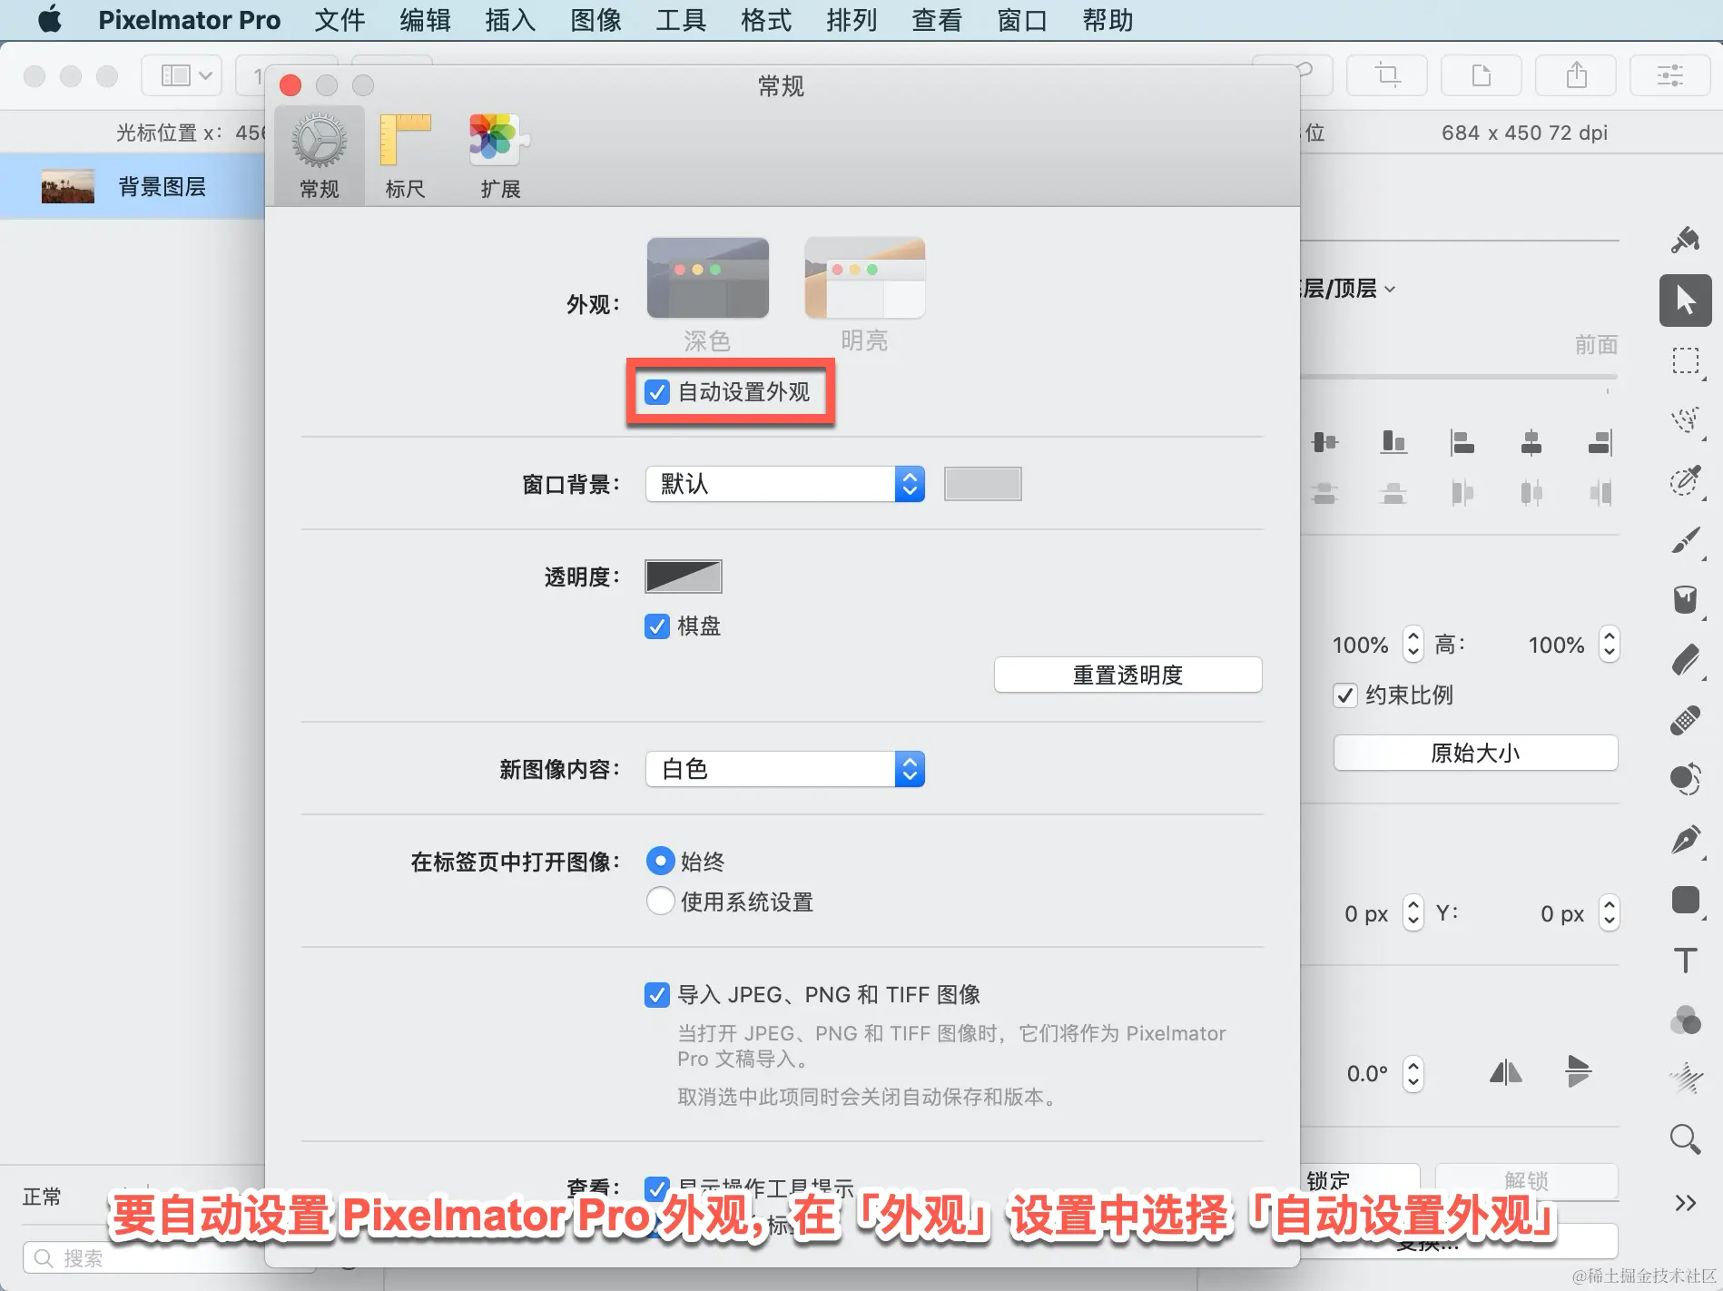Click the Share icon in toolbar

click(1576, 74)
